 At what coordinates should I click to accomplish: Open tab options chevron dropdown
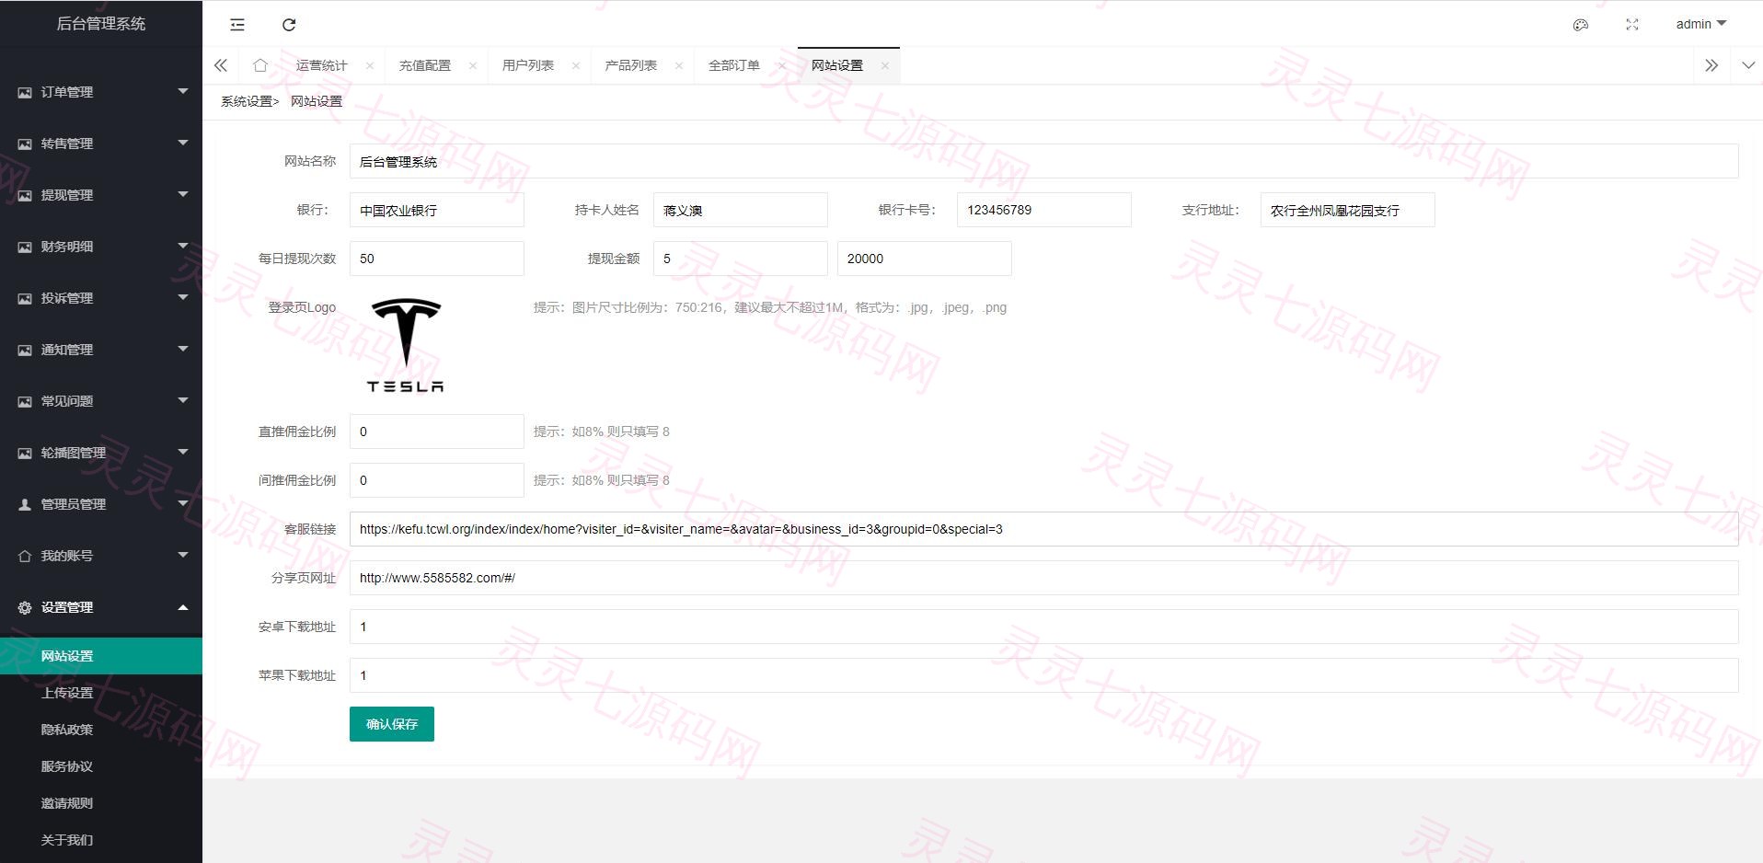pyautogui.click(x=1748, y=65)
